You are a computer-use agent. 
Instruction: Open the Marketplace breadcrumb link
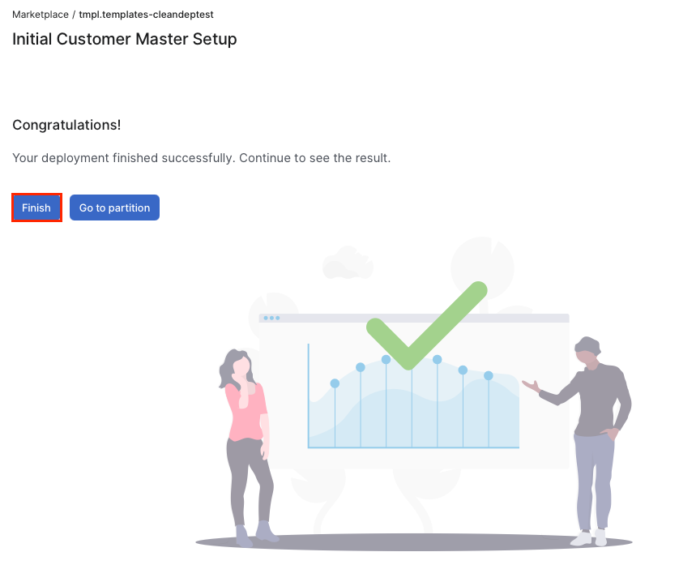[40, 14]
